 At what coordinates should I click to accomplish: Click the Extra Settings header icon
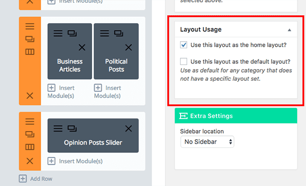183,116
